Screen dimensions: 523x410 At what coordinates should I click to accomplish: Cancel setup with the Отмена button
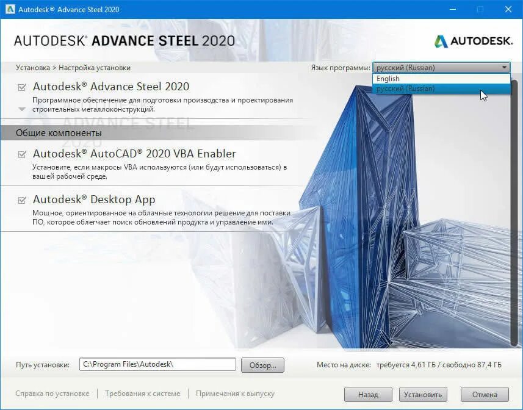(485, 395)
